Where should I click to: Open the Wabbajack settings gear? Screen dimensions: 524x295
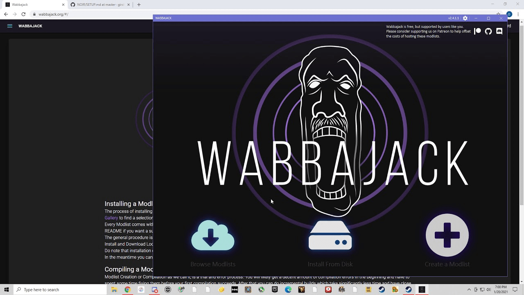pyautogui.click(x=465, y=18)
